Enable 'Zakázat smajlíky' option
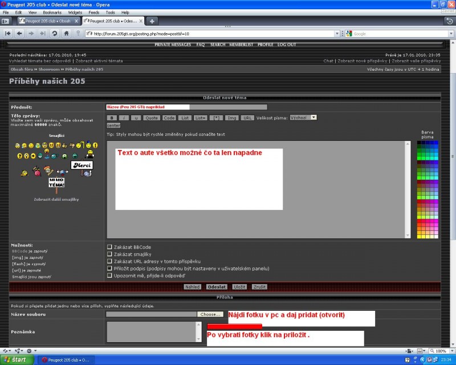The image size is (456, 365). [110, 254]
